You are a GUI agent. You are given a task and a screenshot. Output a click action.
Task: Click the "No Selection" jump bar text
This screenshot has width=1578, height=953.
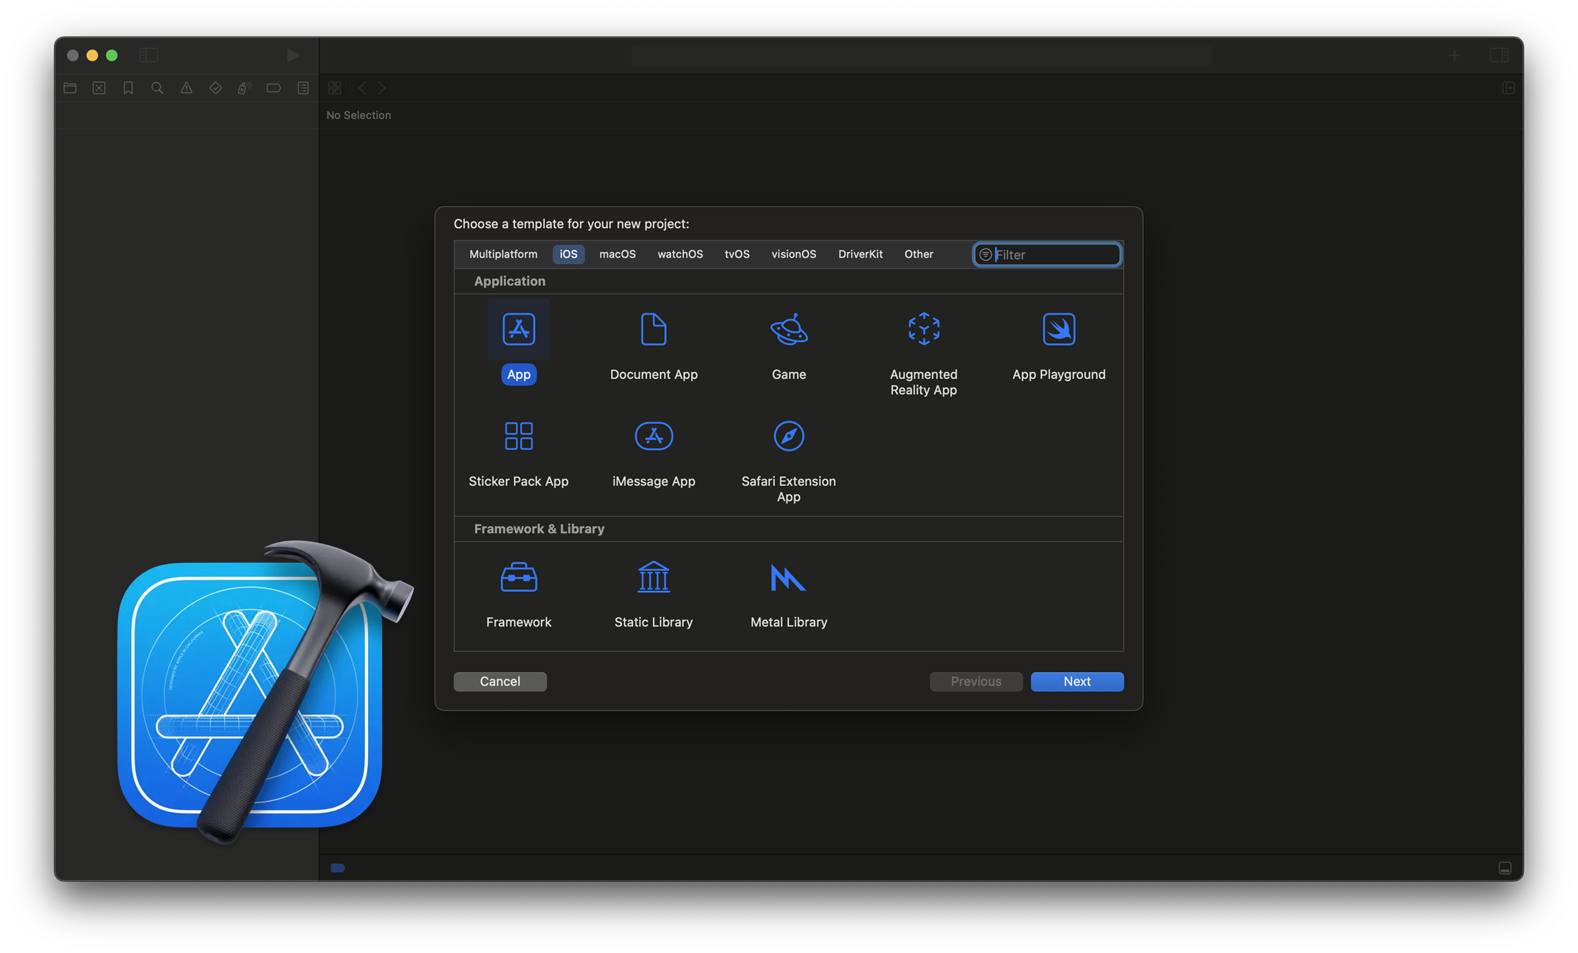tap(359, 115)
